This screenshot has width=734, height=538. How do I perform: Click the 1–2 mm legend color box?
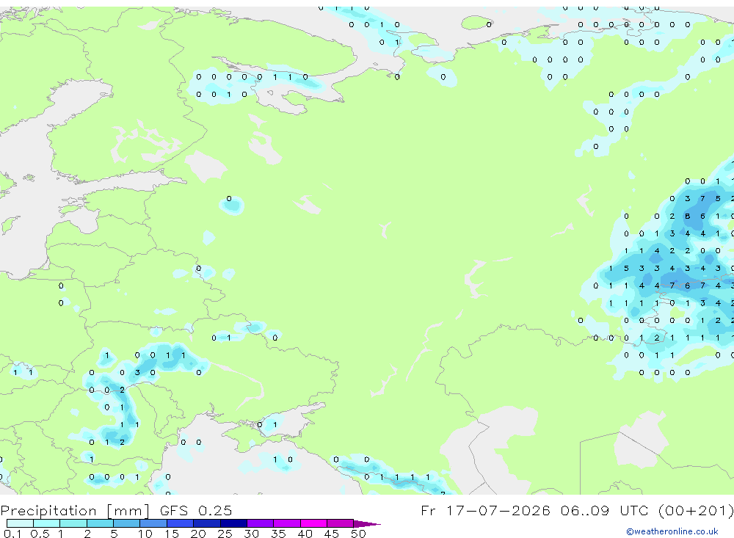coord(73,523)
